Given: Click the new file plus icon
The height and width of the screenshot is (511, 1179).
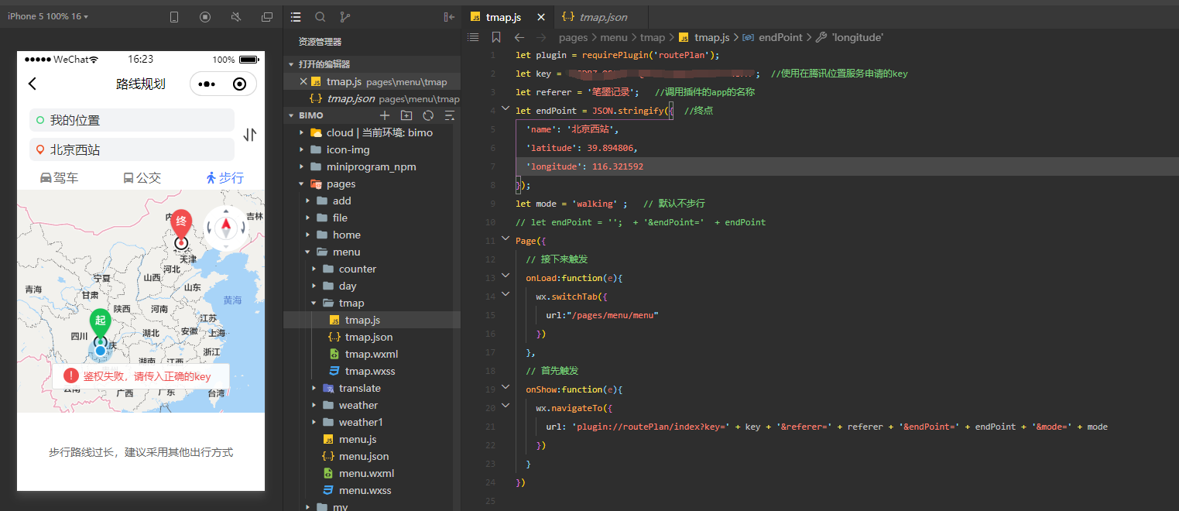Looking at the screenshot, I should pos(385,115).
